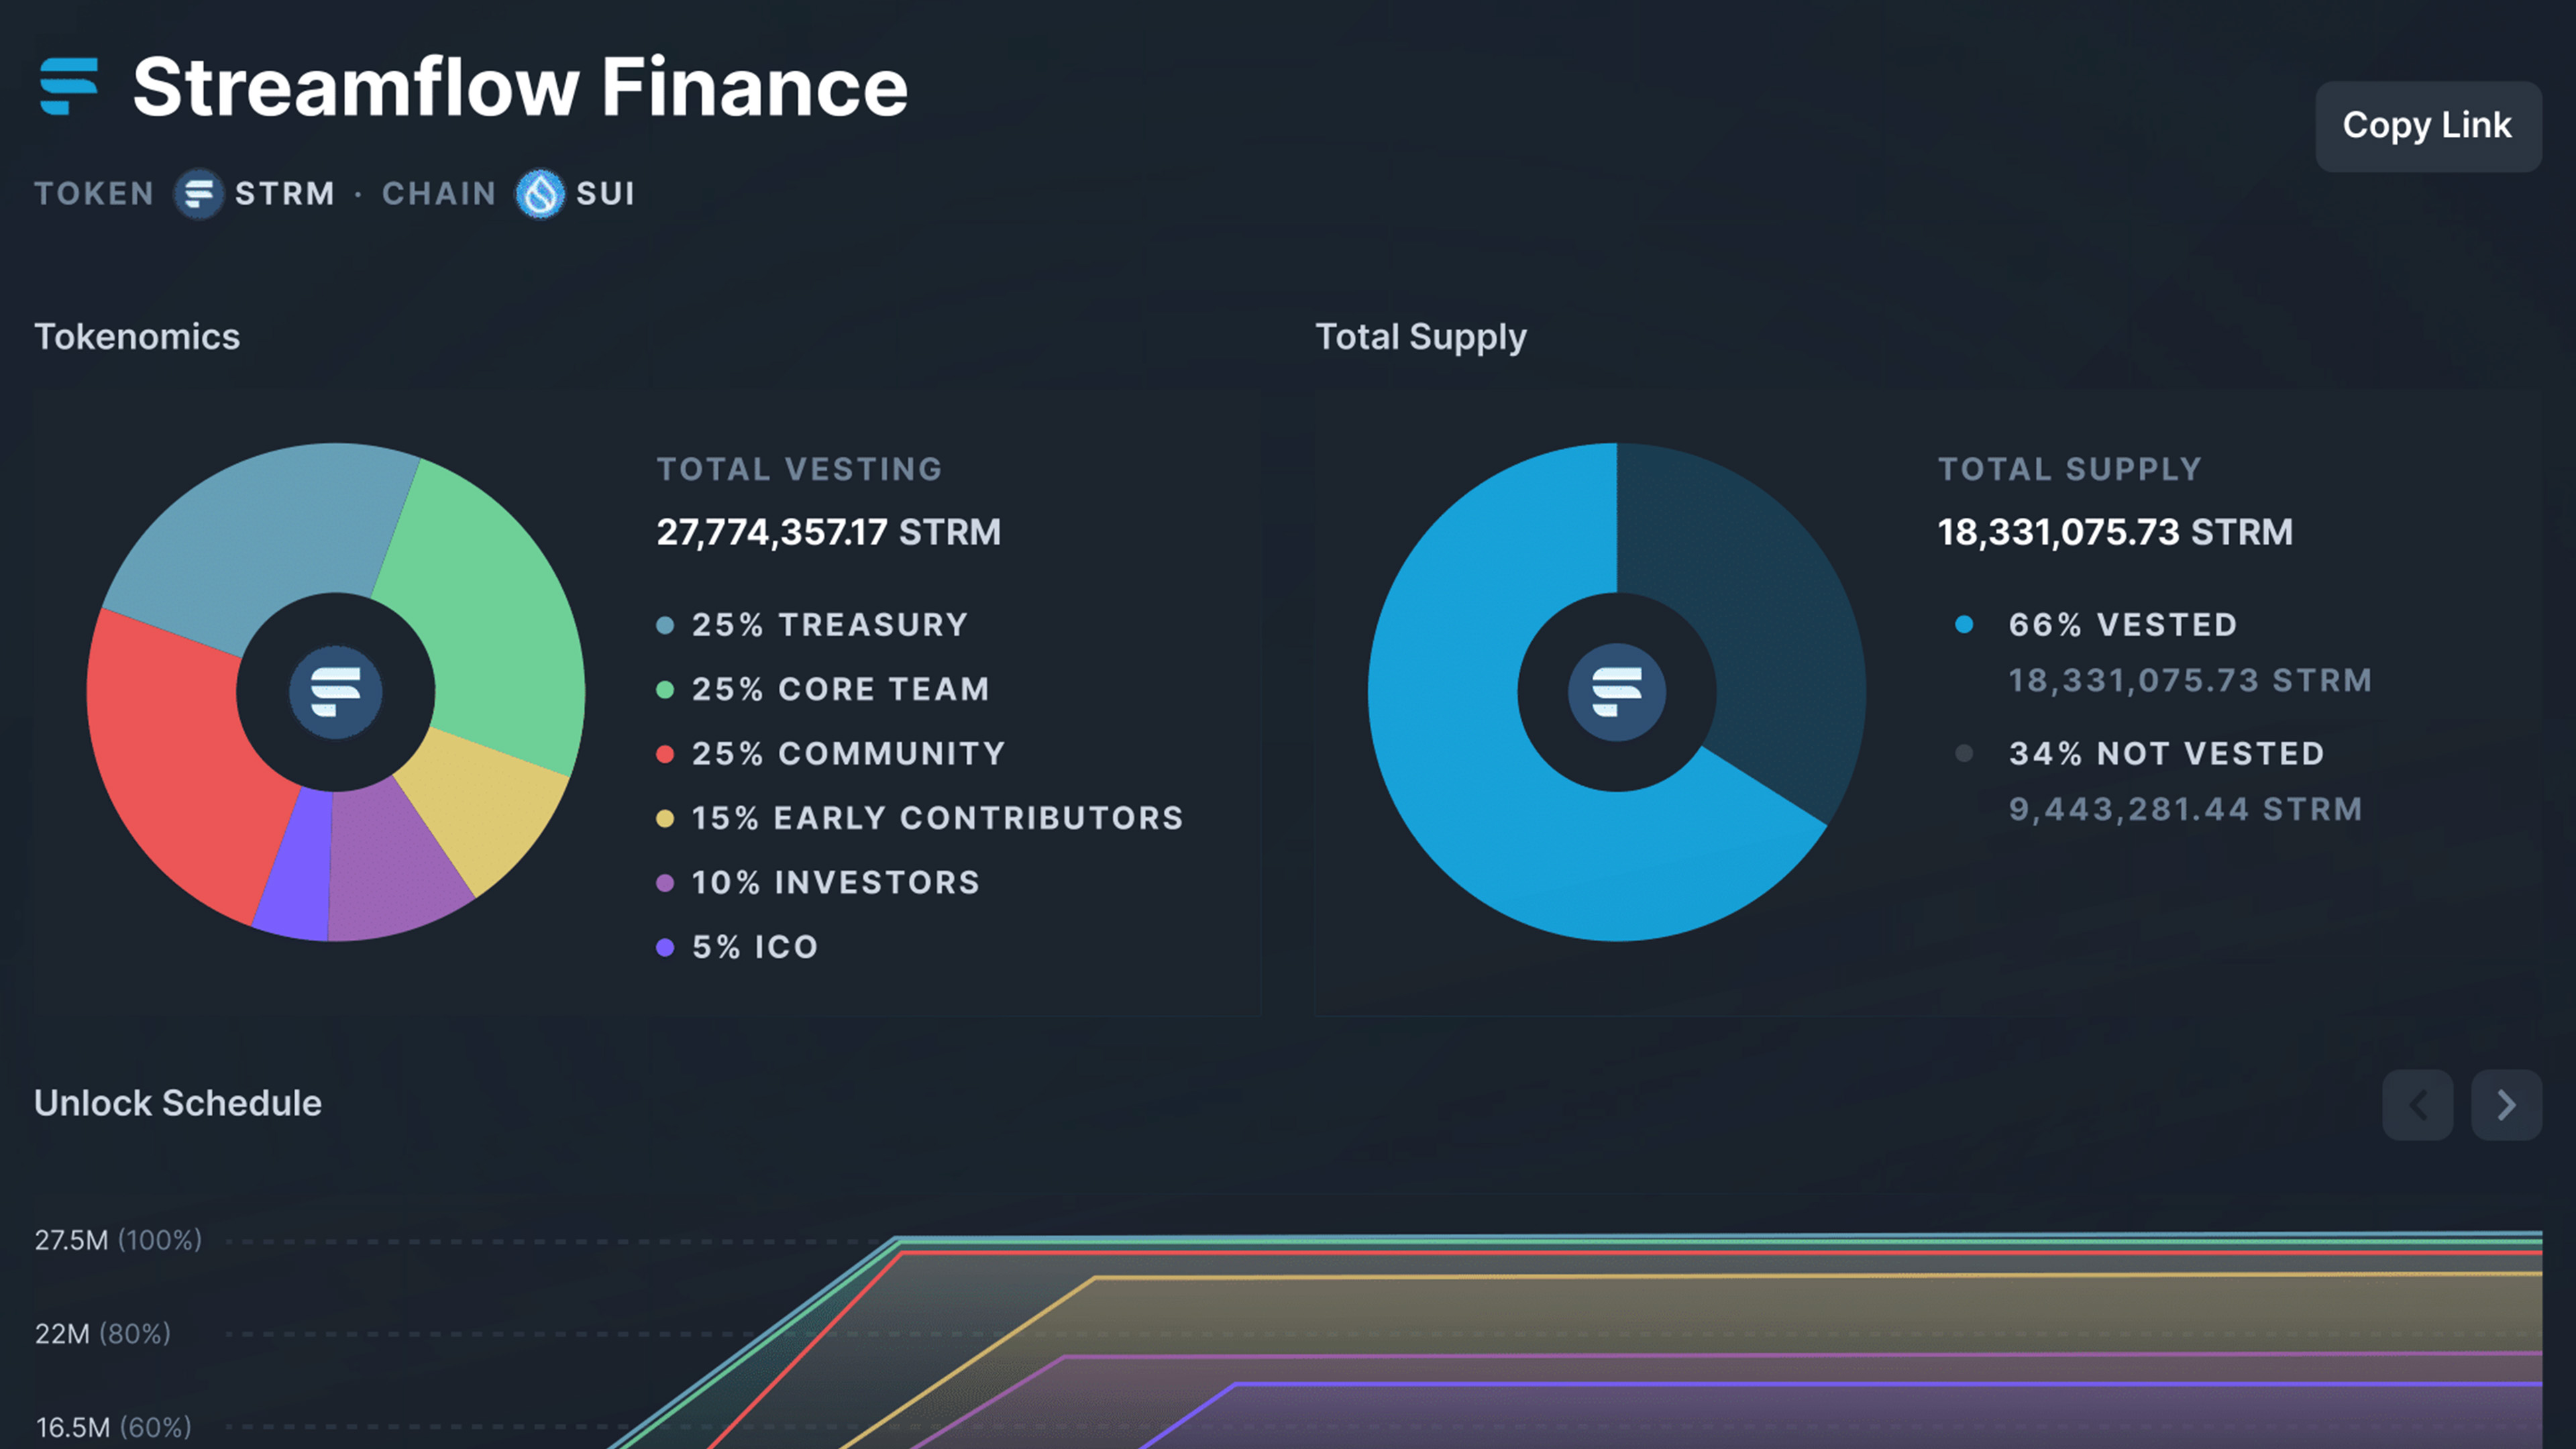Click the Total Supply donut center logo

[1616, 692]
